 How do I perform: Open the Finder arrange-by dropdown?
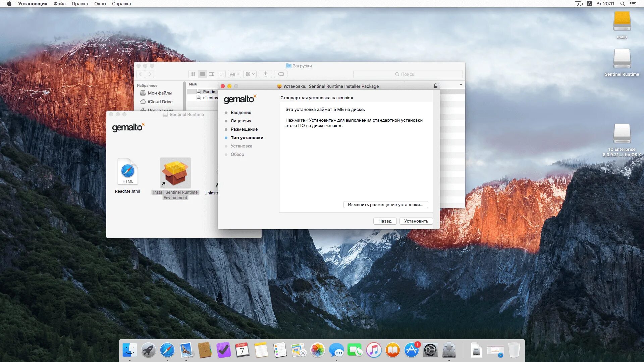234,74
